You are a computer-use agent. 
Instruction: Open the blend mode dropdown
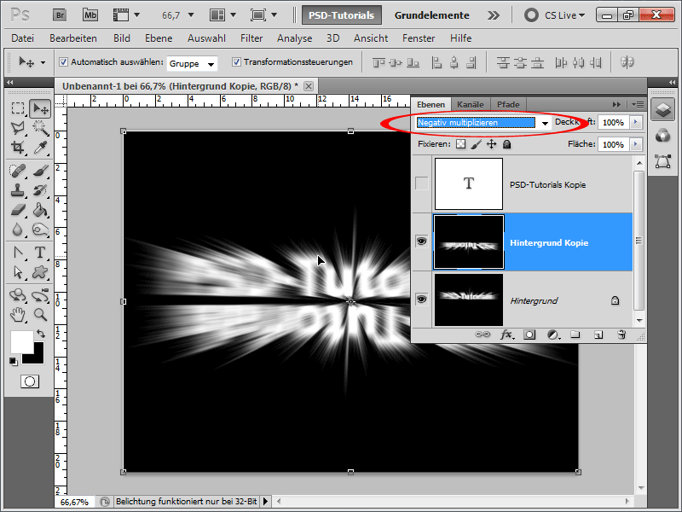point(483,123)
